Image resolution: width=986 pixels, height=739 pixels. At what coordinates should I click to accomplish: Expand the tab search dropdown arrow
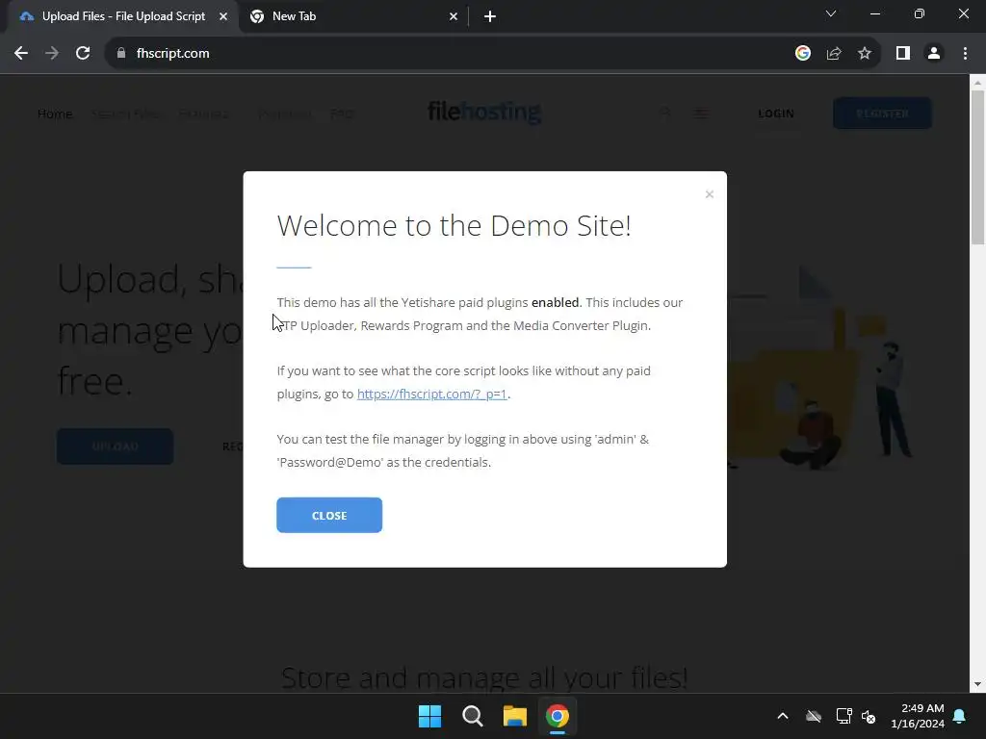[831, 13]
